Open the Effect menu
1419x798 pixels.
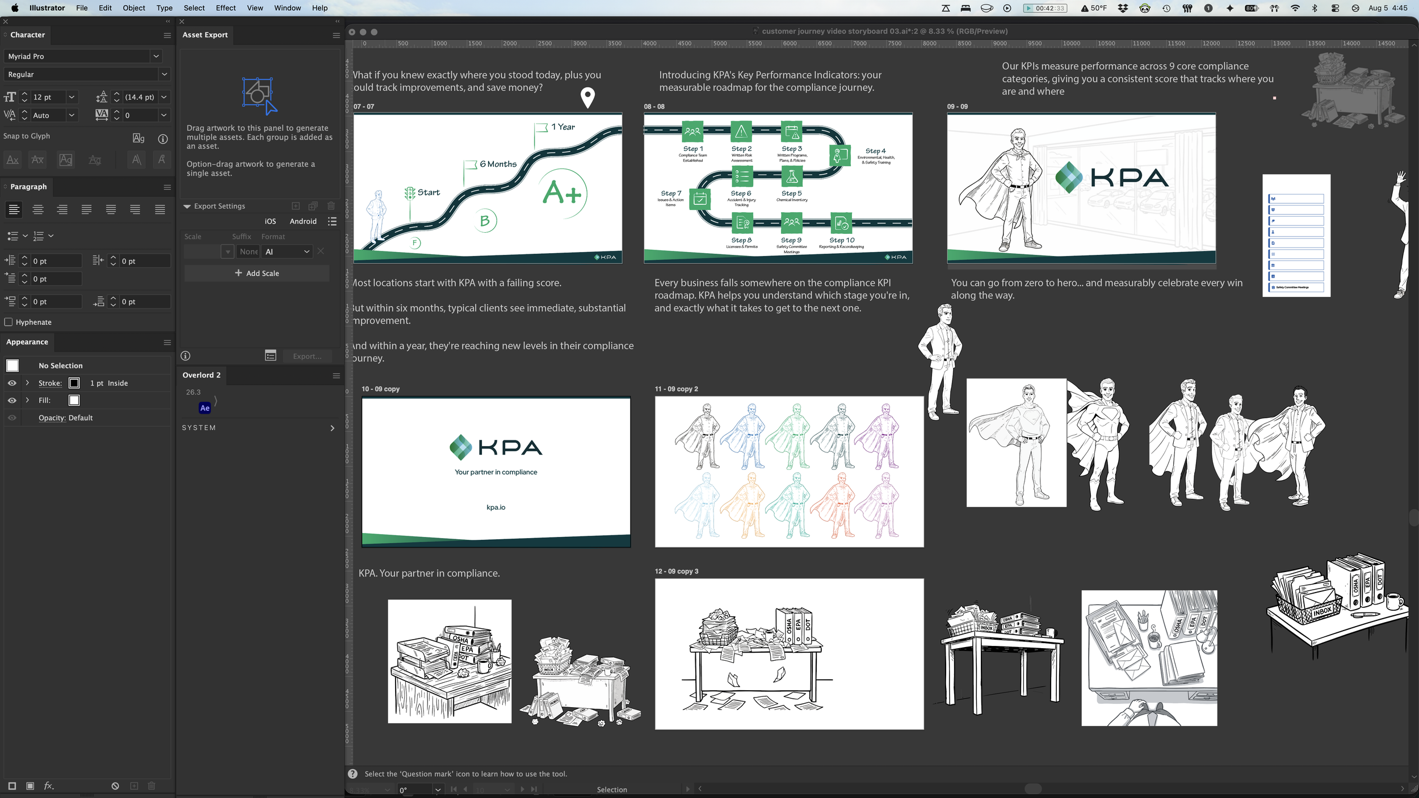click(226, 8)
